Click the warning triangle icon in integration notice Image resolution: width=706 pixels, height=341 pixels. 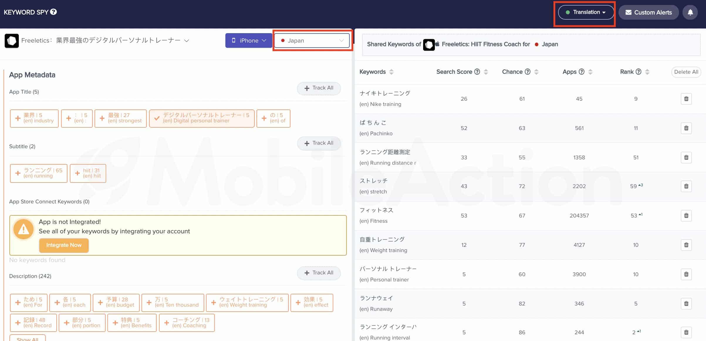tap(23, 229)
